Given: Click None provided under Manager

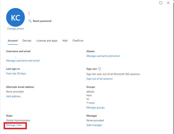Looking at the screenshot, I should tap(95, 121).
